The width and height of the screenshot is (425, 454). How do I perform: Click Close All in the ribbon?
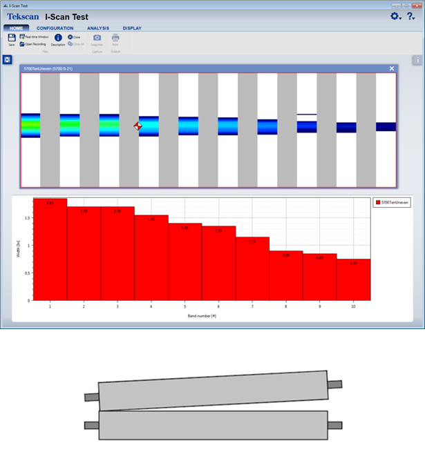[76, 44]
